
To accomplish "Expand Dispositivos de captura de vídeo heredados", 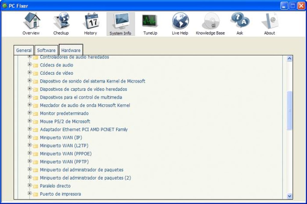I will click(x=29, y=88).
